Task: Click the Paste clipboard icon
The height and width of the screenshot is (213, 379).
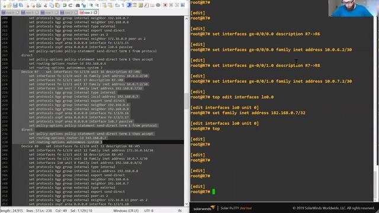Action: pyautogui.click(x=57, y=5)
